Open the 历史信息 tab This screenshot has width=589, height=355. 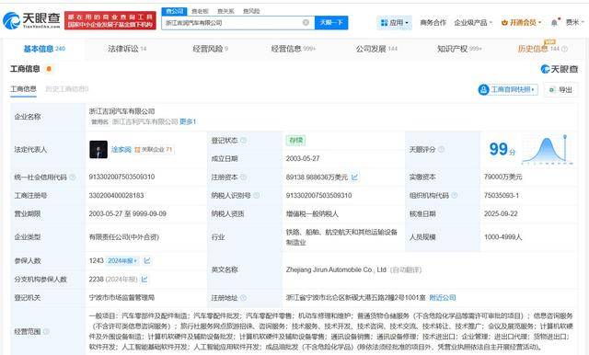(538, 49)
